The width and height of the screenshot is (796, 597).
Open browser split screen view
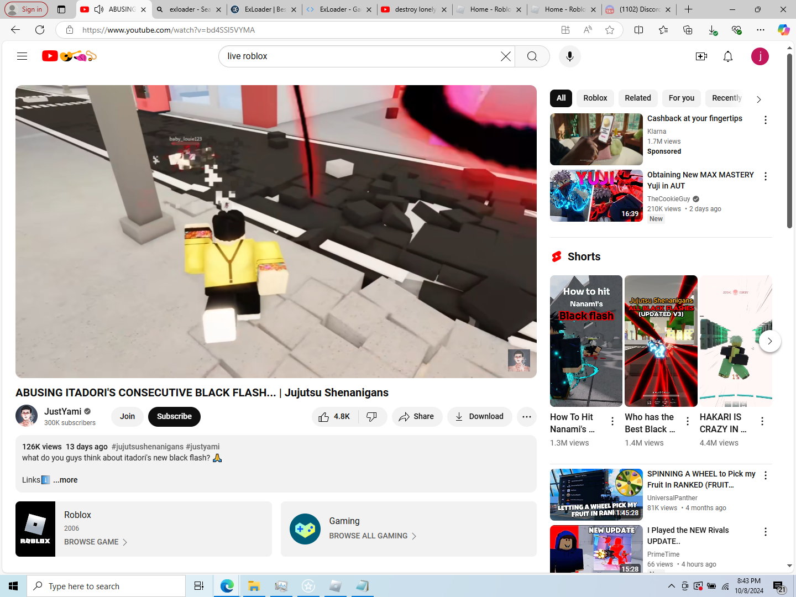638,30
